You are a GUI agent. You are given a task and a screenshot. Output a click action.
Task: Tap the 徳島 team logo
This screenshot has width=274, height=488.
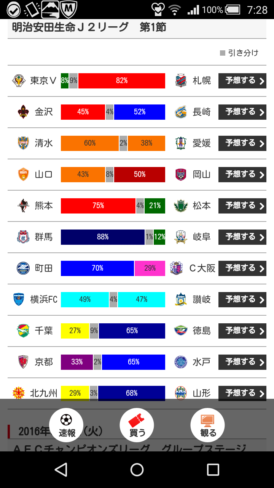[181, 331]
